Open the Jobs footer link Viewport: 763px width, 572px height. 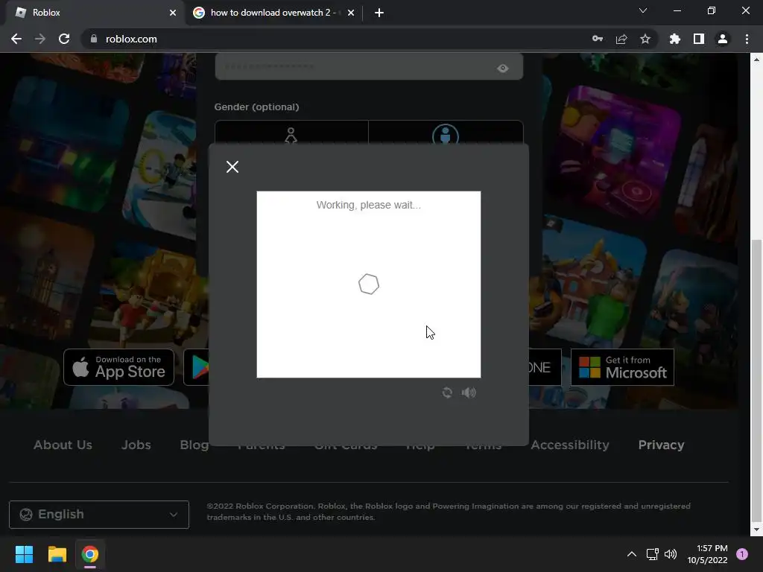tap(136, 445)
